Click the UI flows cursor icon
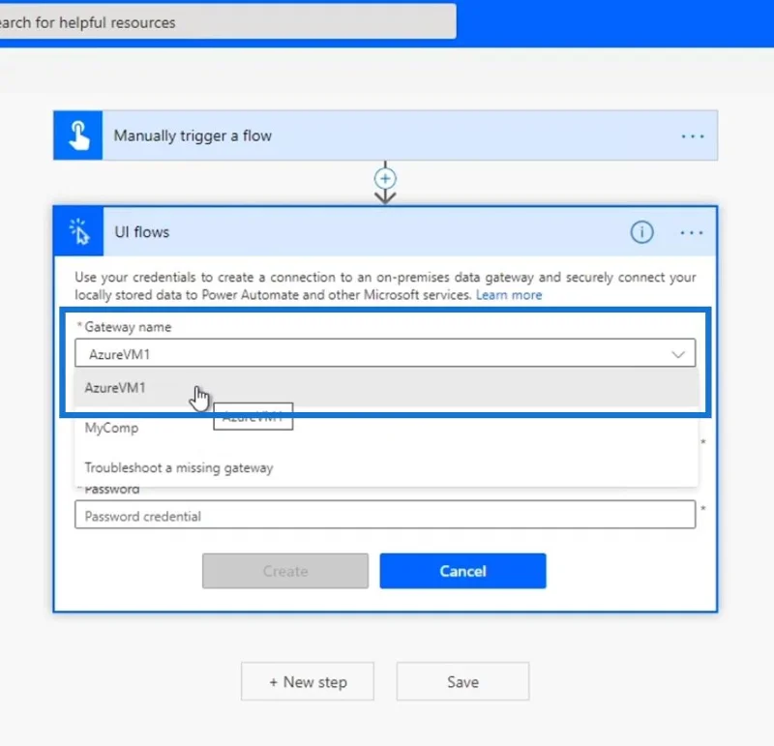The image size is (774, 746). point(78,231)
